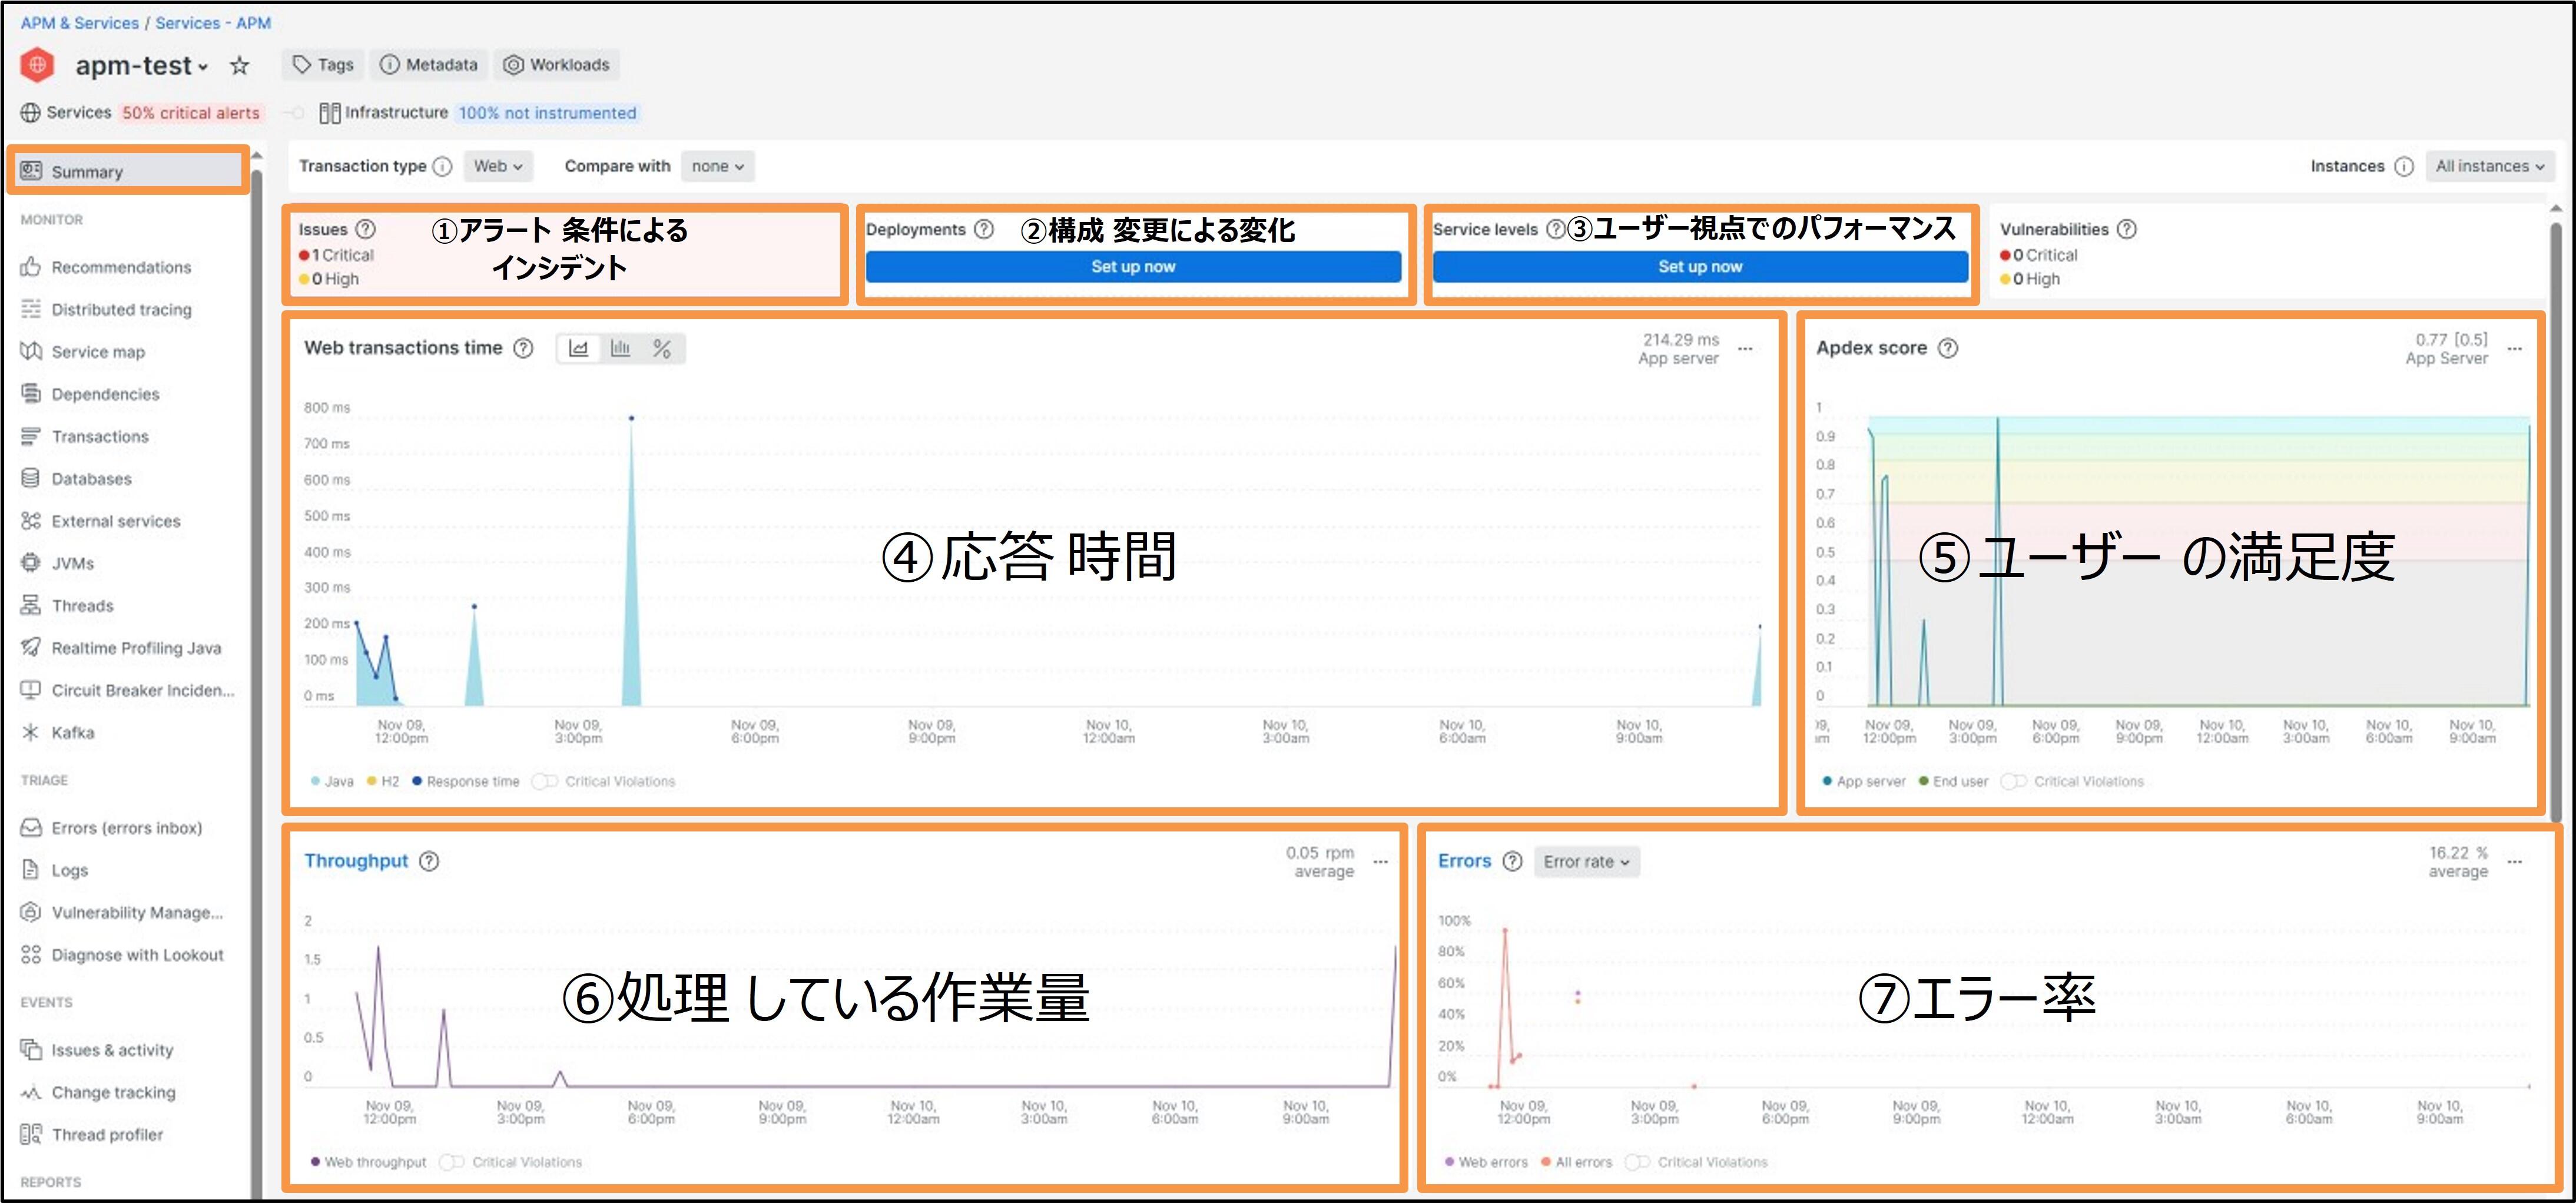The width and height of the screenshot is (2576, 1203).
Task: Click the Web transactions time help icon
Action: coord(523,348)
